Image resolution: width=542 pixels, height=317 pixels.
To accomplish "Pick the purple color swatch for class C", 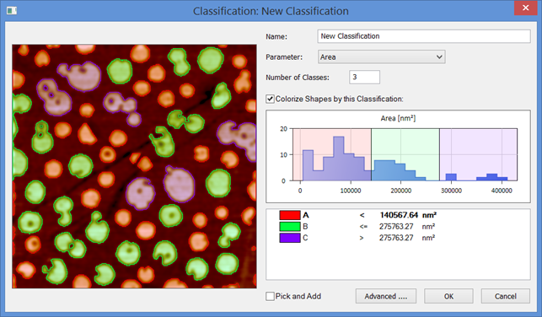I will (290, 238).
